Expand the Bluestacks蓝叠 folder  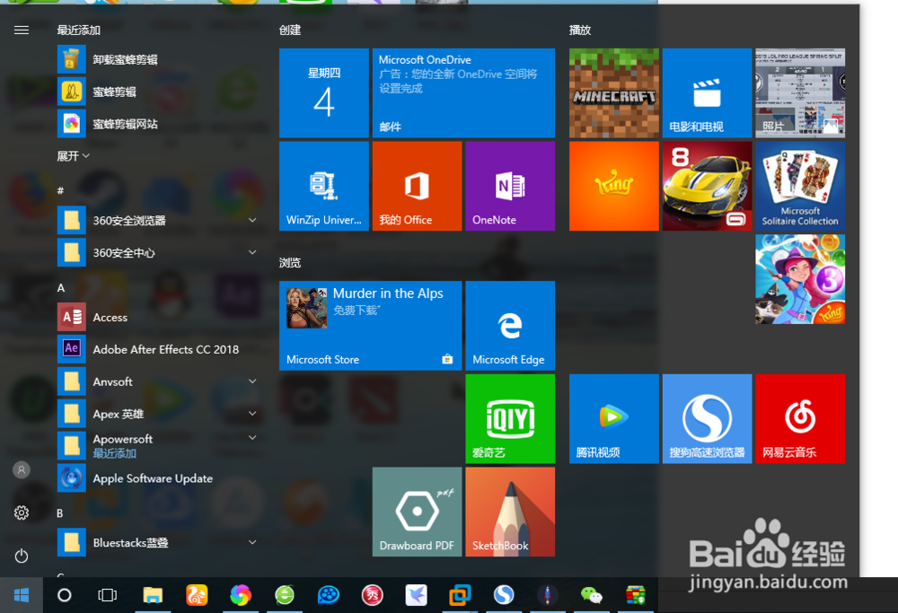[157, 543]
